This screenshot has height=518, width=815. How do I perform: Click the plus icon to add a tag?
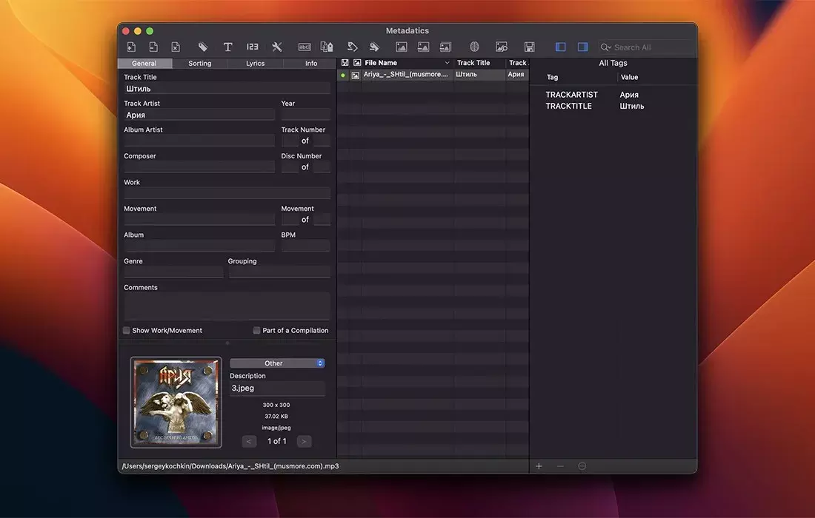[x=539, y=466]
